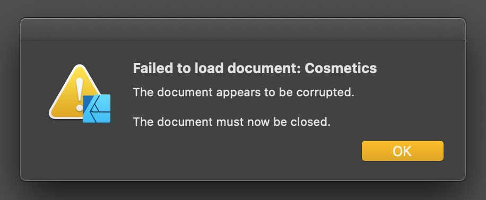The height and width of the screenshot is (200, 486).
Task: Click the top tip of the warning triangle
Action: tap(80, 66)
